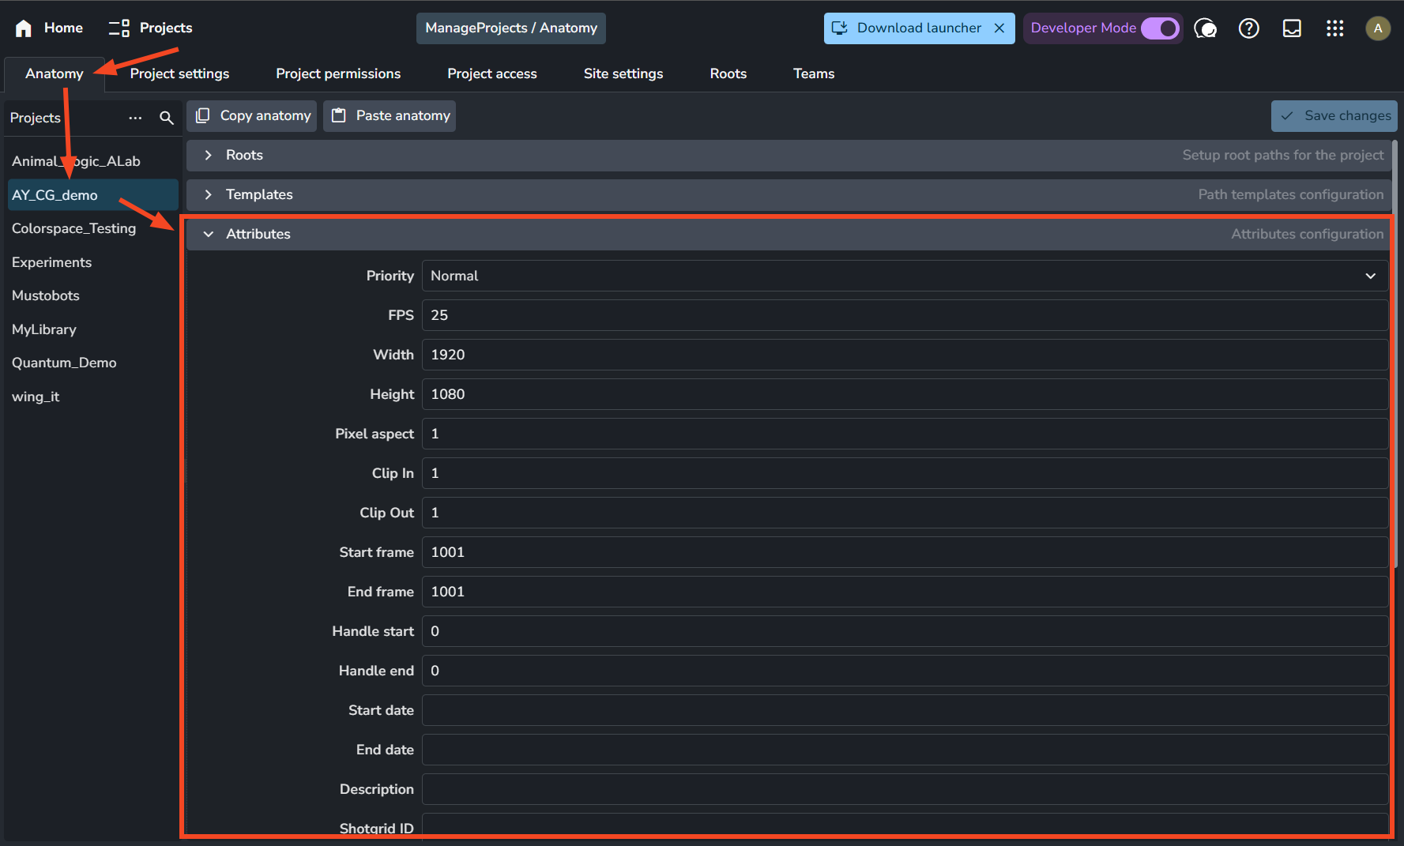1404x846 pixels.
Task: Switch to the Anatomy tab
Action: pos(55,73)
